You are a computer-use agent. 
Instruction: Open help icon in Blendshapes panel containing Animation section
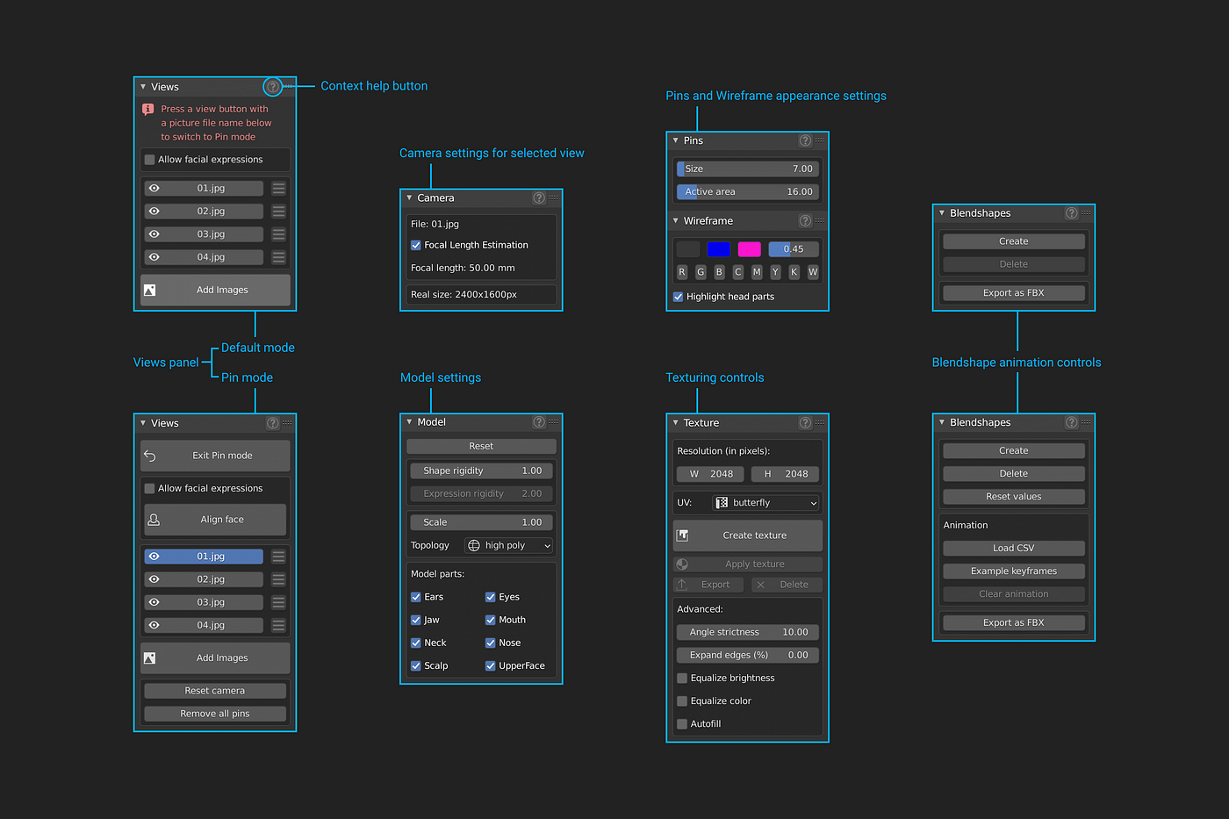point(1071,423)
